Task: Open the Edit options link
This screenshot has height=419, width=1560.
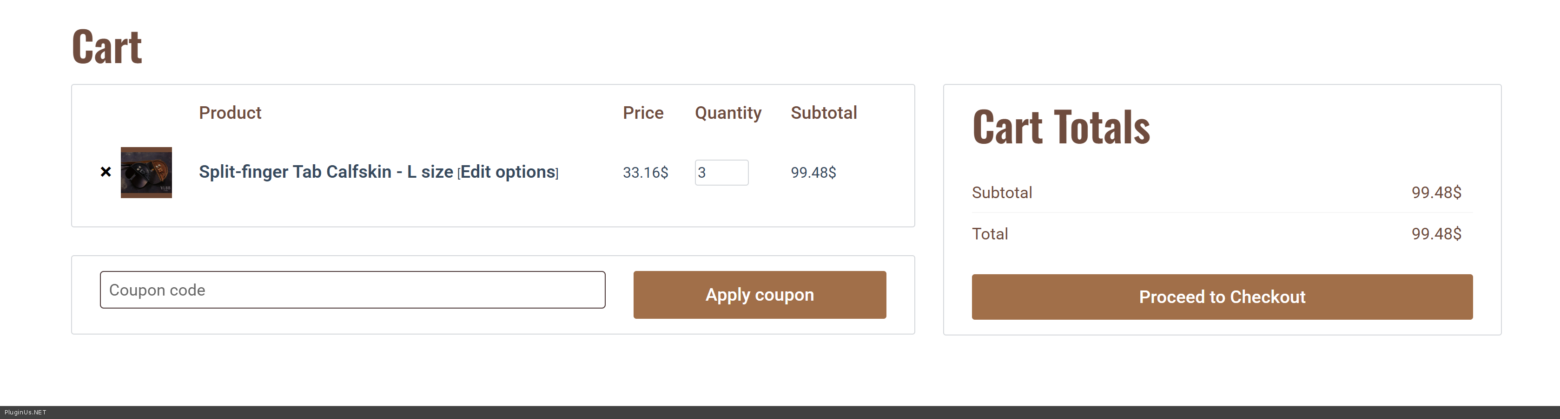Action: pos(508,172)
